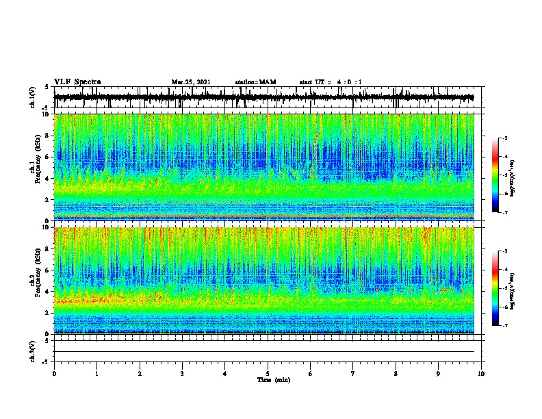Click the 'start UT = 4 : 0 : 1' label

[331, 82]
